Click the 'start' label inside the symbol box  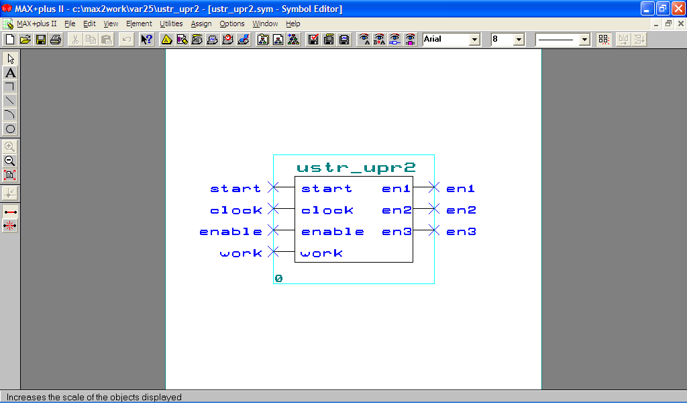(x=327, y=189)
